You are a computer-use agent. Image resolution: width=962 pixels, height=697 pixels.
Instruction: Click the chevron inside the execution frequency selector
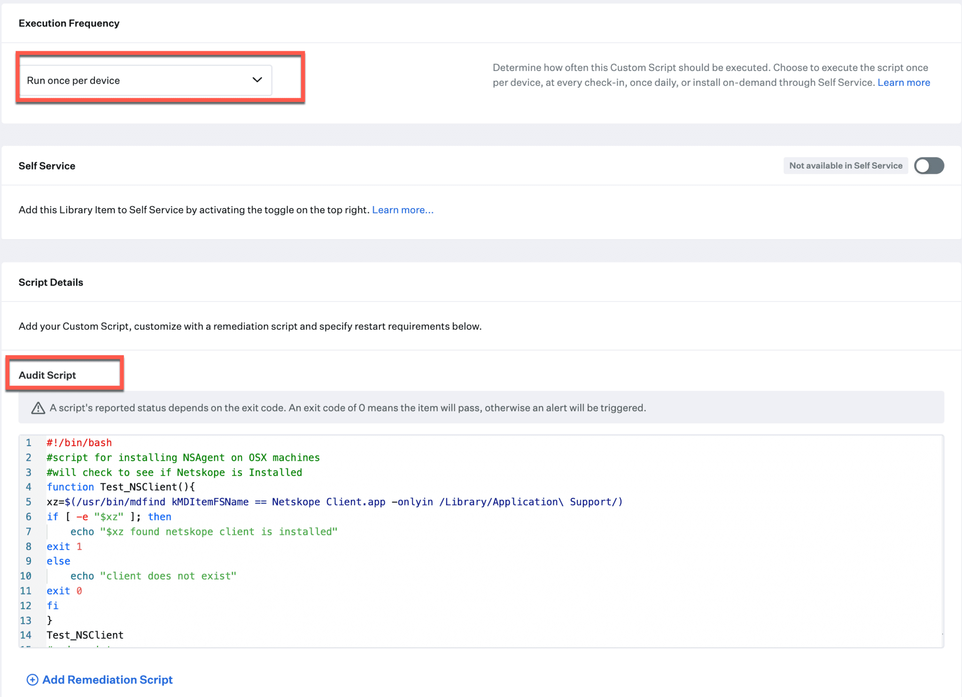257,80
